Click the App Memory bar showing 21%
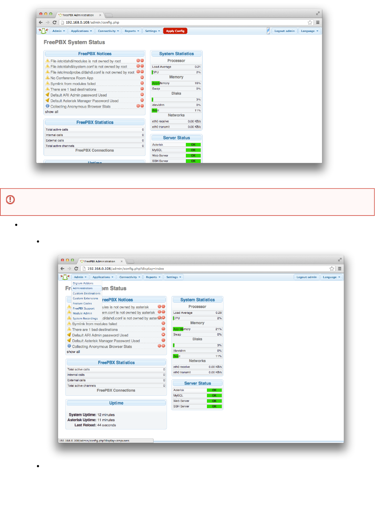 197,329
